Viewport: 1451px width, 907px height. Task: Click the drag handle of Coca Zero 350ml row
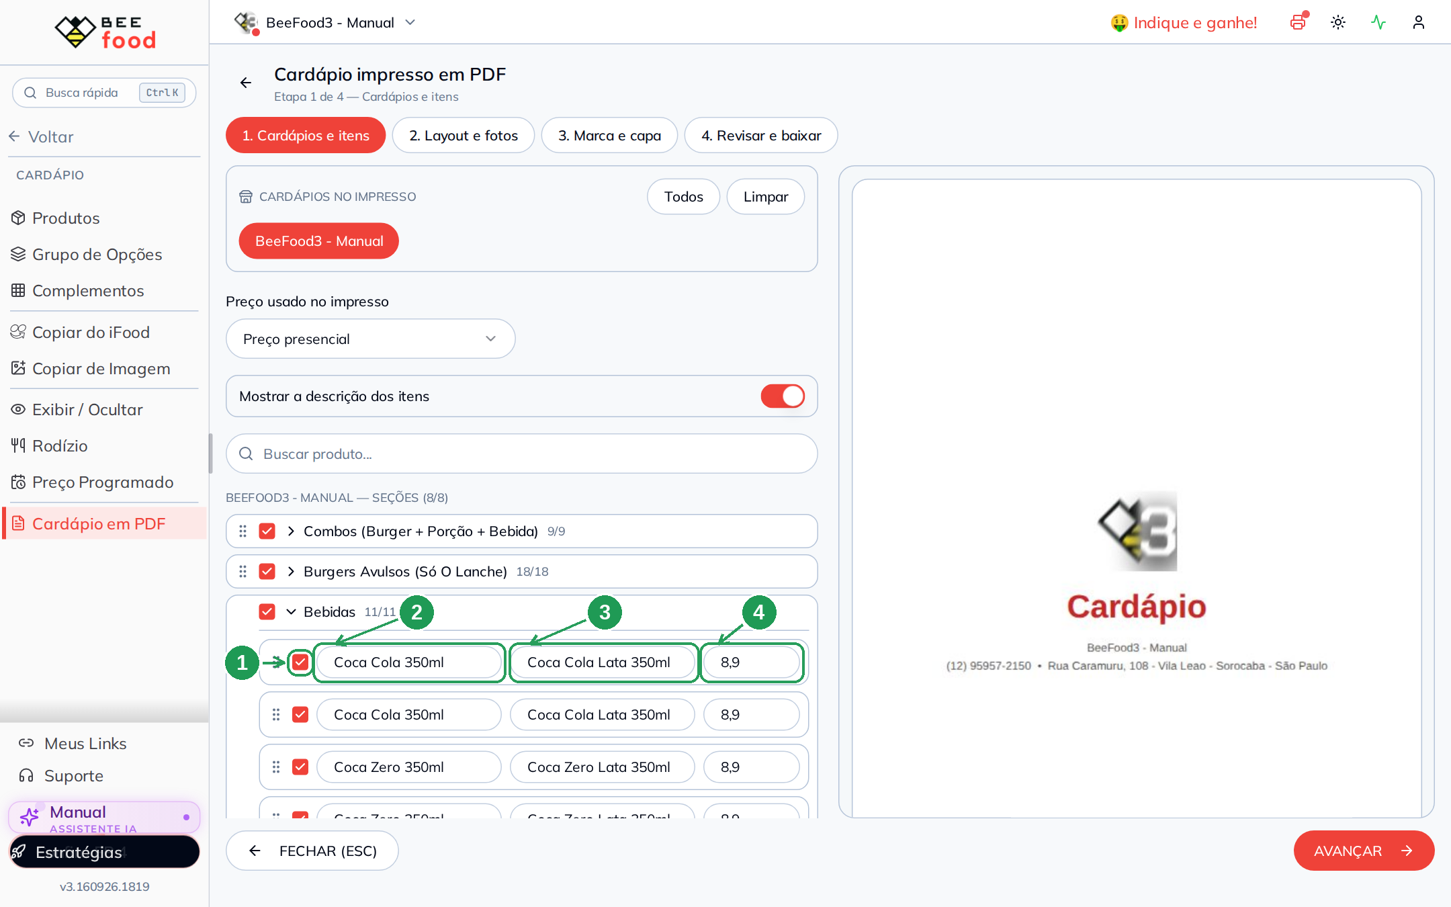pyautogui.click(x=276, y=767)
